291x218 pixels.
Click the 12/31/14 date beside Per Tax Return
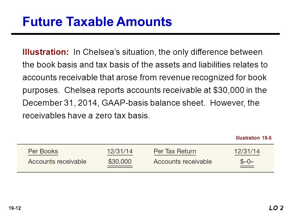click(x=247, y=151)
